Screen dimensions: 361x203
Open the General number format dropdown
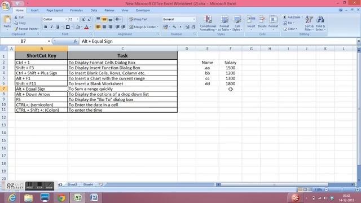pyautogui.click(x=194, y=19)
